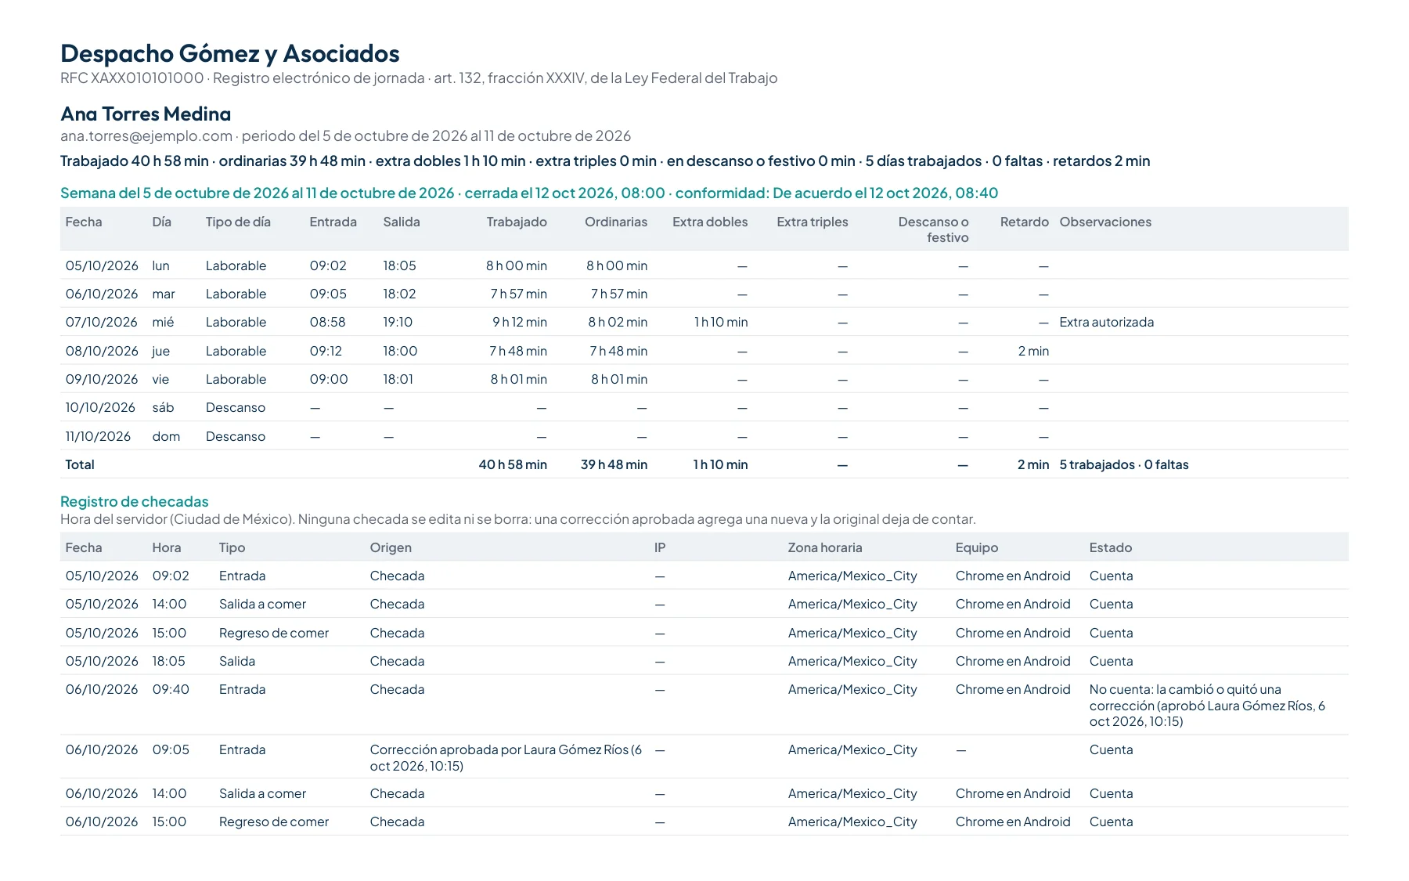The height and width of the screenshot is (881, 1409).
Task: Click the "Extra triples" column header
Action: click(813, 222)
